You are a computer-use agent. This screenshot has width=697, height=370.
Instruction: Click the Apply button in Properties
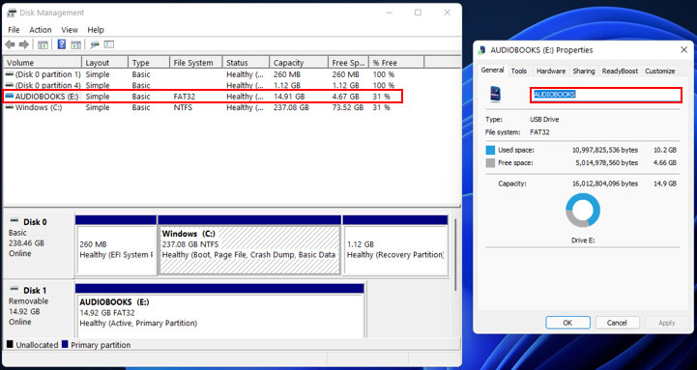pos(666,323)
